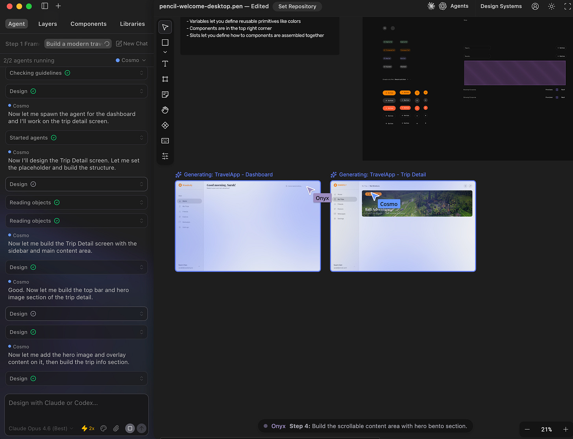Zoom out with the minus button

[x=527, y=429]
